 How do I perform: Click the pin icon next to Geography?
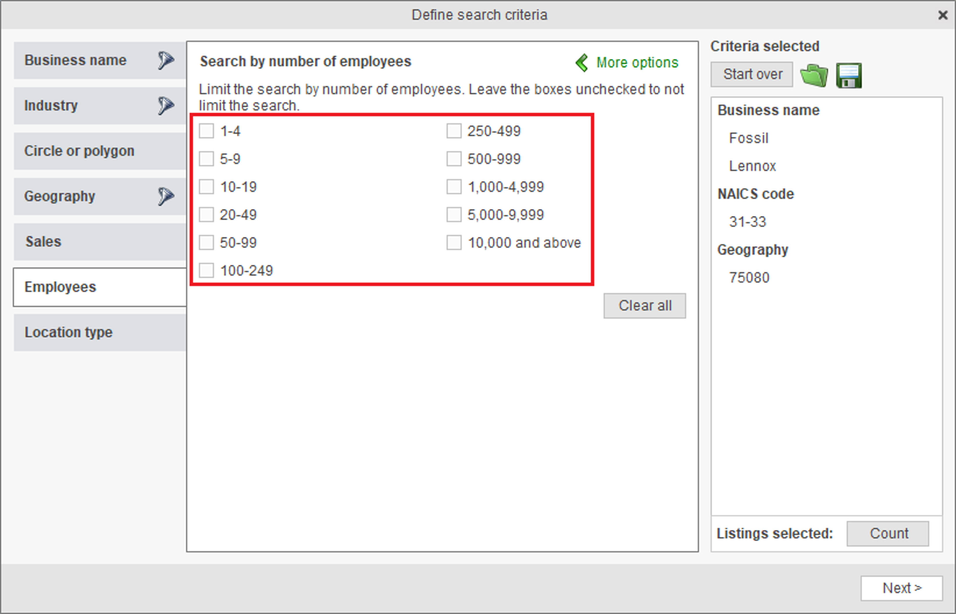pyautogui.click(x=165, y=196)
